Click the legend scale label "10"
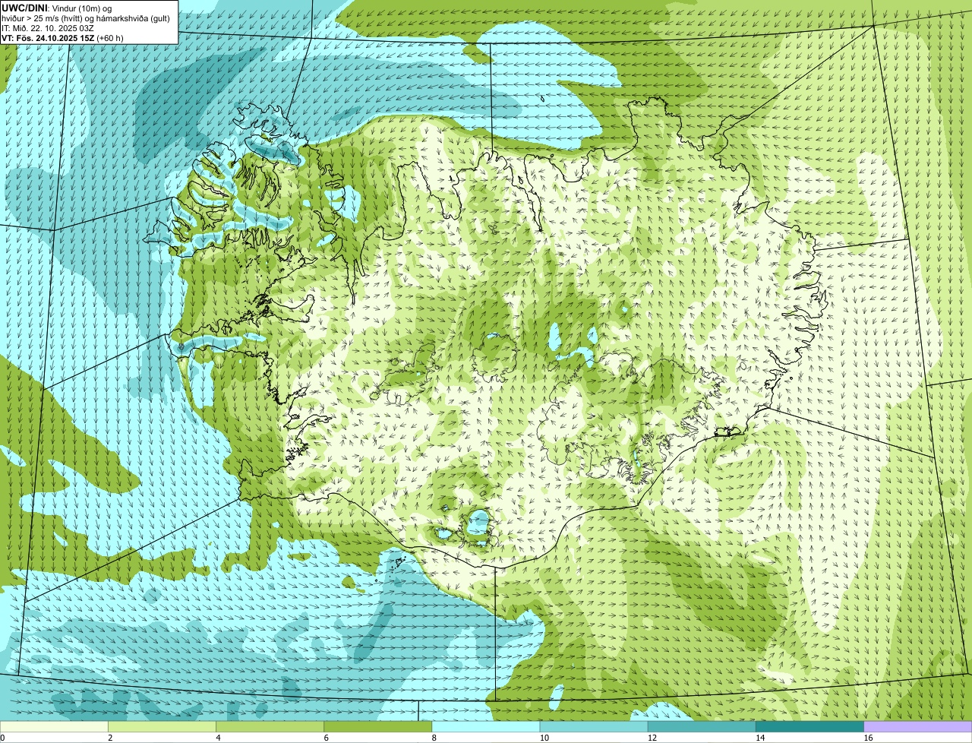The width and height of the screenshot is (972, 743). (544, 738)
